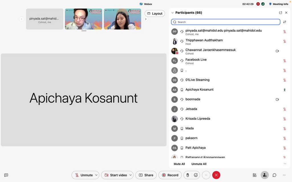Open Meeting Info in the top bar

click(279, 4)
